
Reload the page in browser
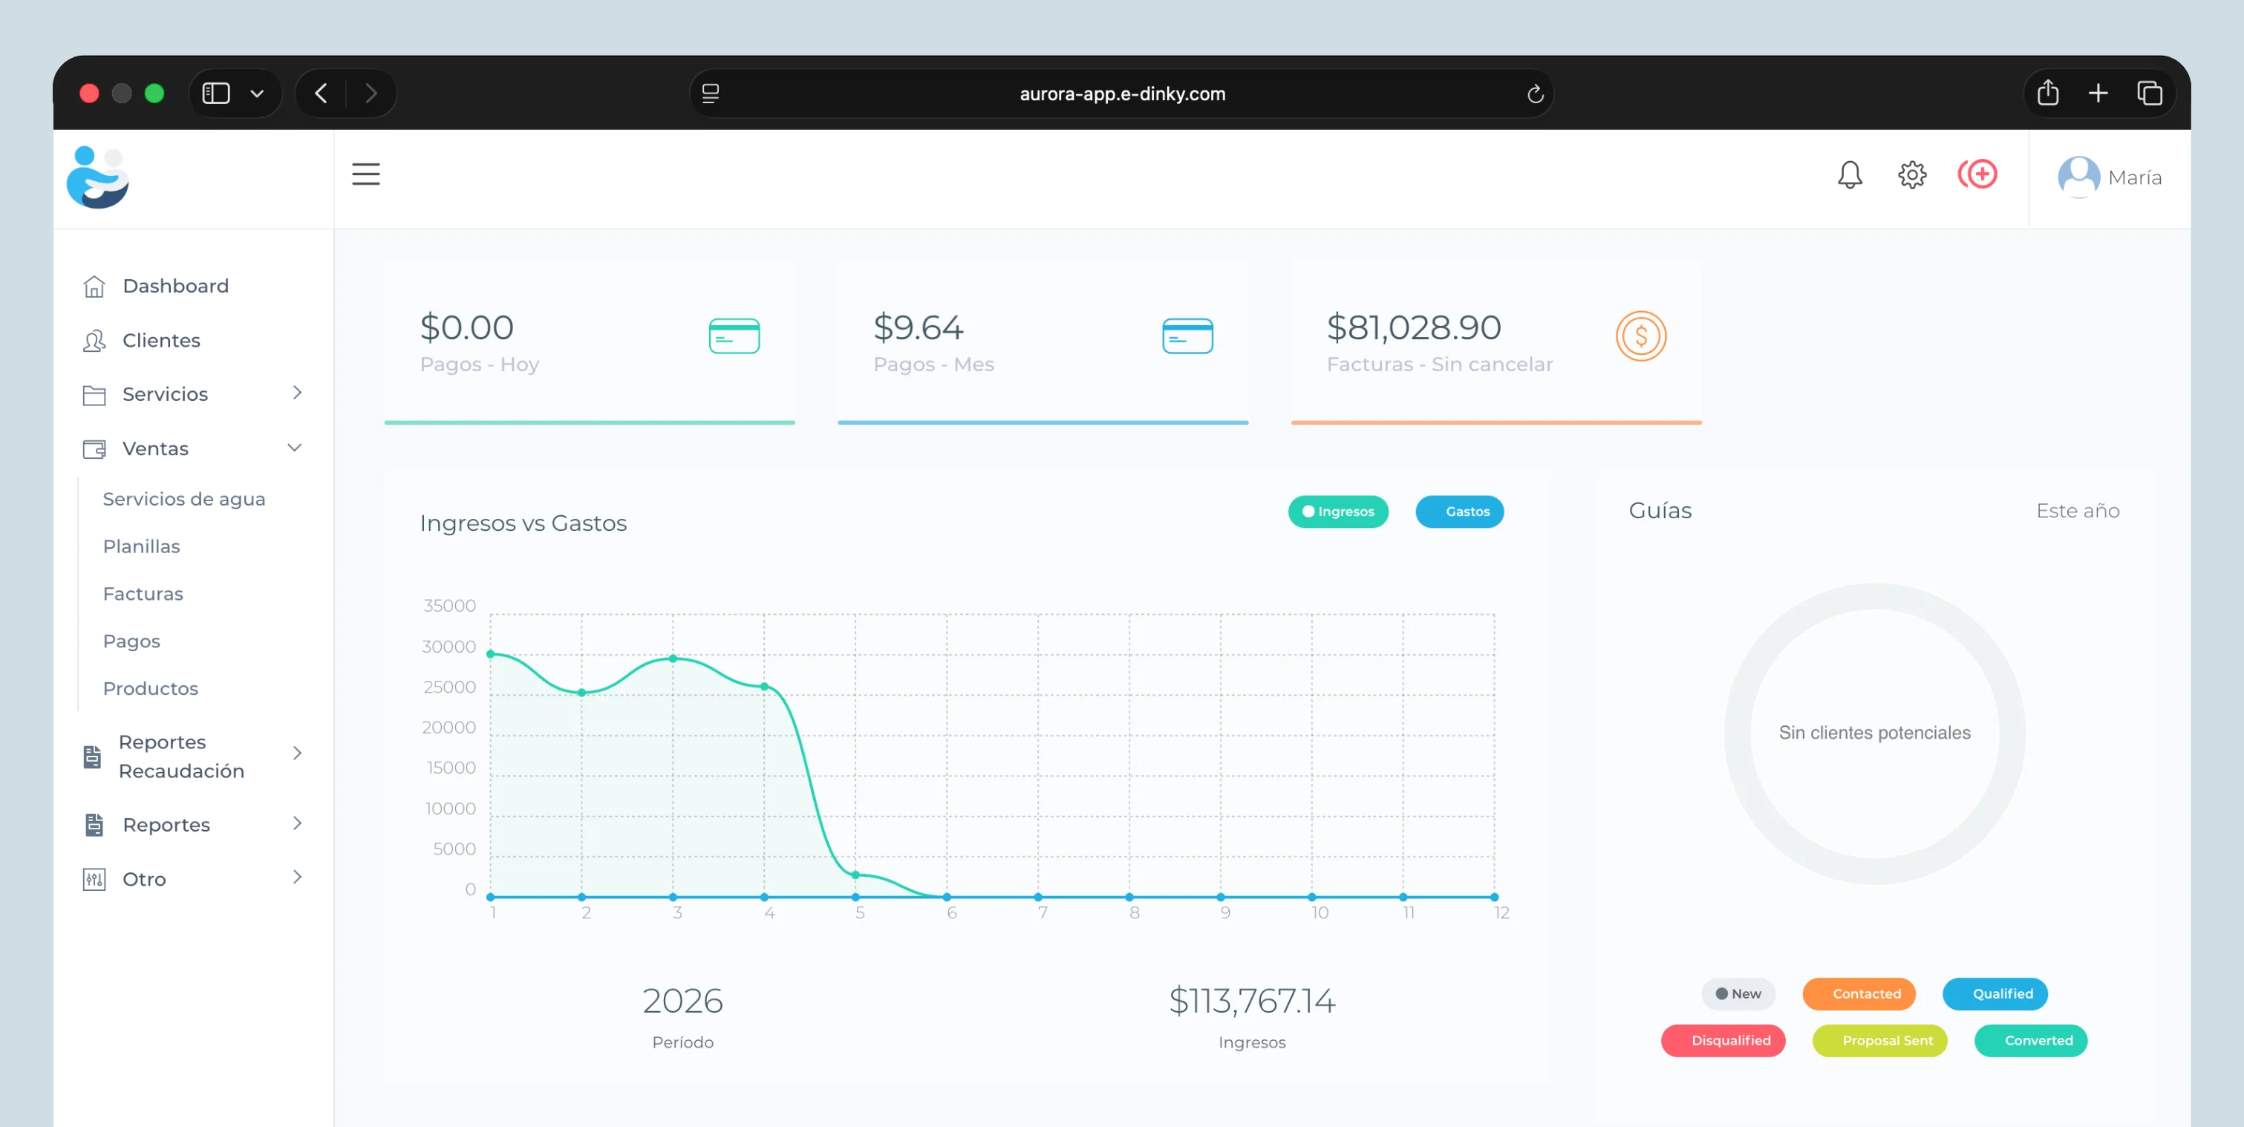tap(1535, 94)
